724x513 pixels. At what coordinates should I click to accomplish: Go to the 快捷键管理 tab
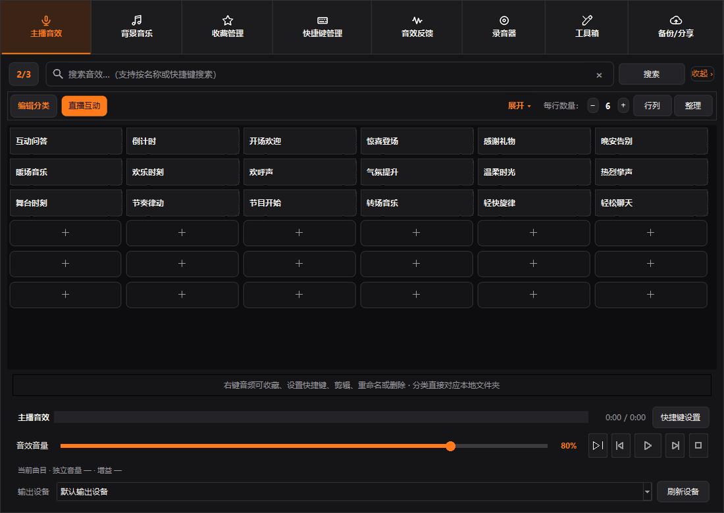click(323, 27)
